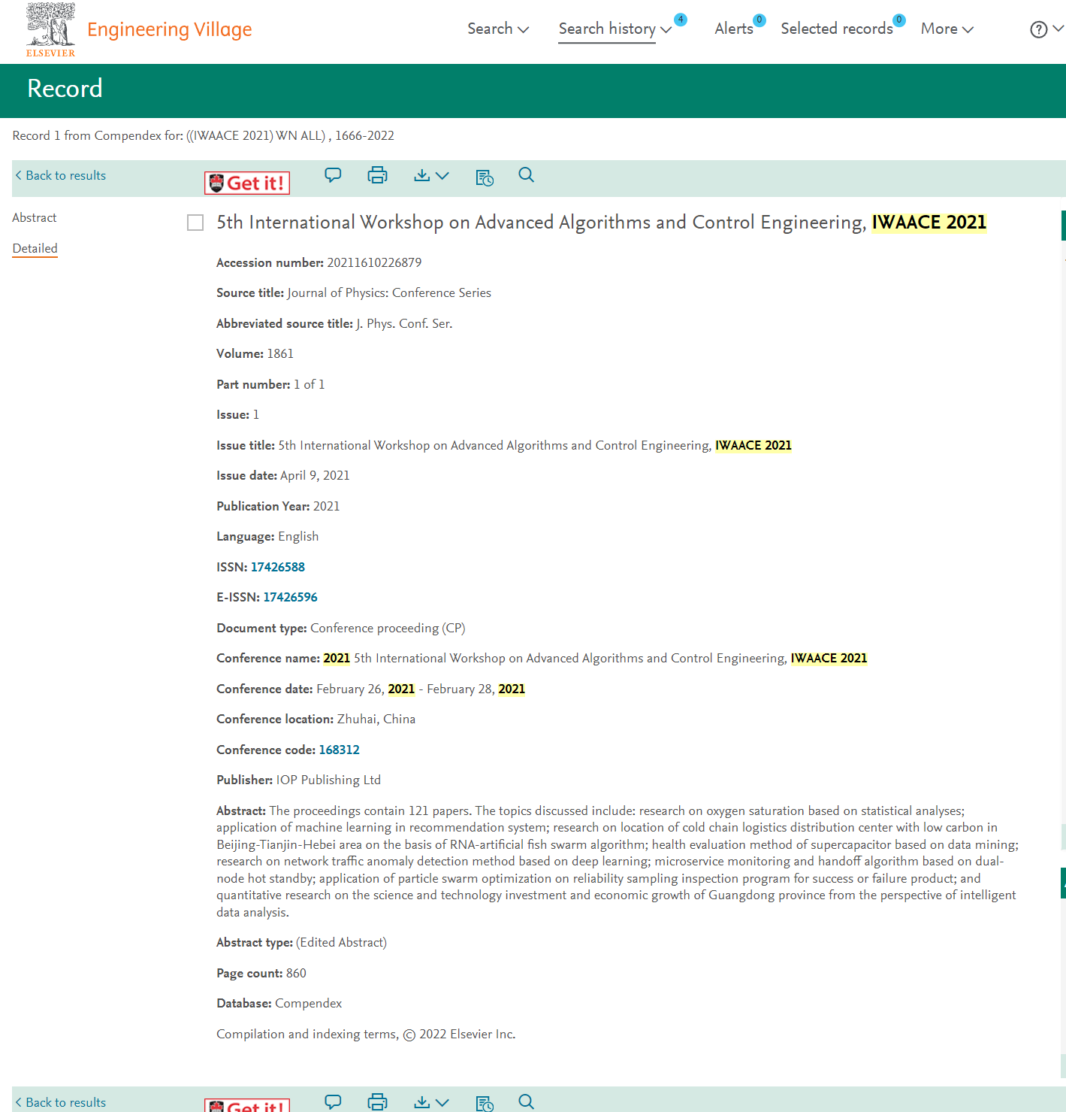
Task: Click 'IOP Publishing Ltd' publisher text
Action: coord(328,780)
